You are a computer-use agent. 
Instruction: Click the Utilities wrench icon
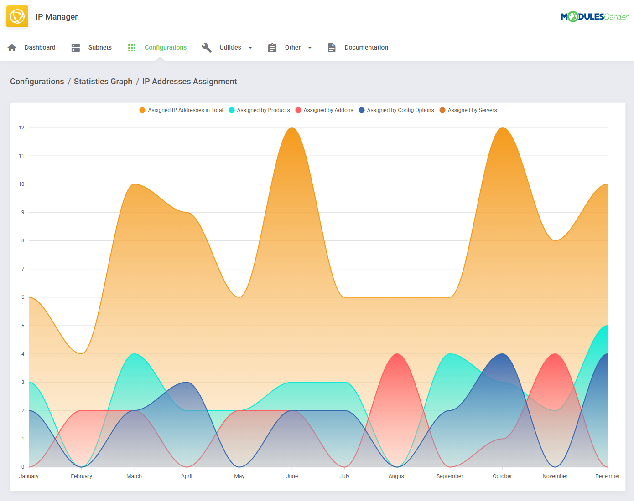coord(207,48)
